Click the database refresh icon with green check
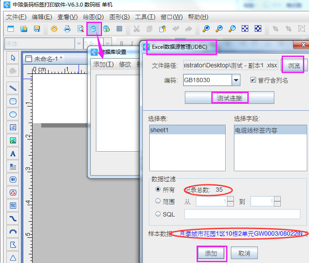This screenshot has width=309, height=263. pyautogui.click(x=106, y=29)
